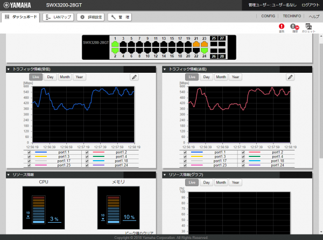323x240 pixels.
Task: Open the CONFIG link in header
Action: tap(268, 17)
